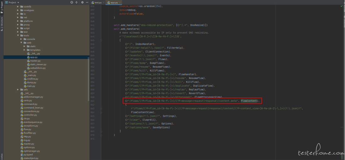345x160 pixels.
Task: Click the highlighted FlowContent identifier in code
Action: click(x=249, y=101)
